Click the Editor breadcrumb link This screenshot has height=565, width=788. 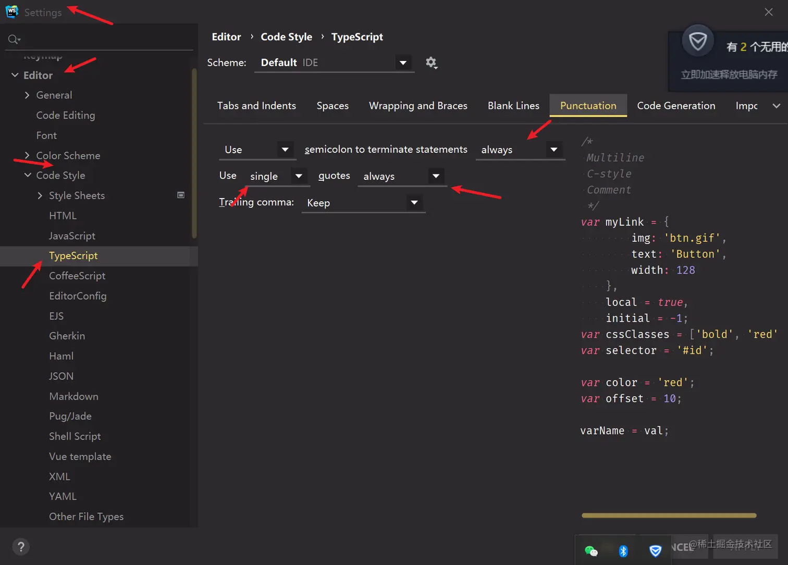point(226,37)
